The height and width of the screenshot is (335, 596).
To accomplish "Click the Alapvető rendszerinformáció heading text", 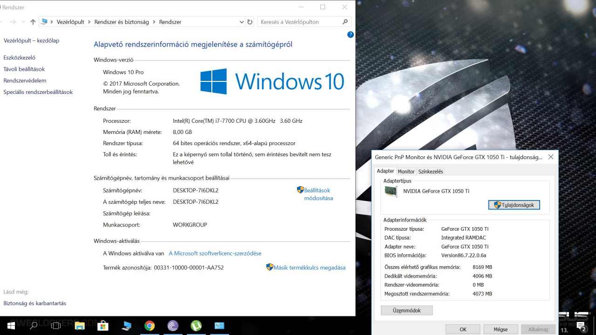I will coord(193,45).
